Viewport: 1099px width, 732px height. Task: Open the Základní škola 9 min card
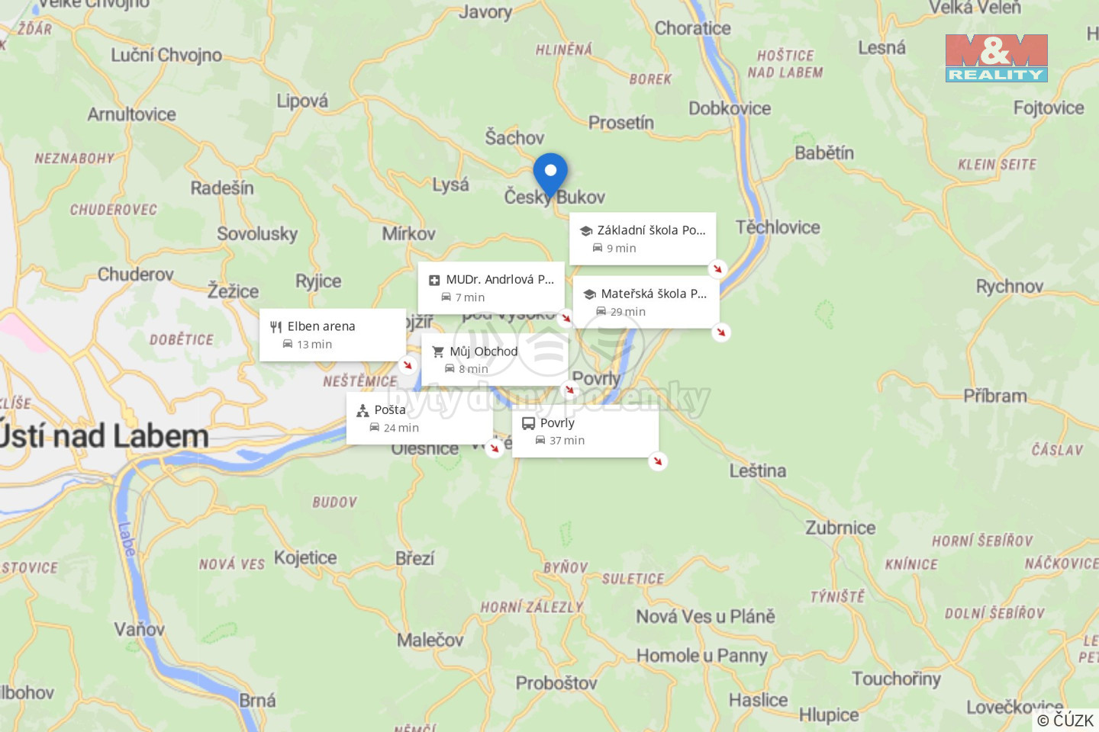[x=643, y=239]
